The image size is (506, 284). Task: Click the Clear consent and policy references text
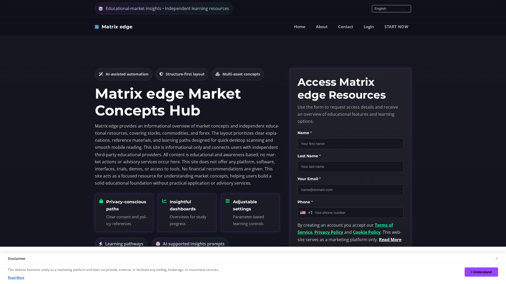[x=126, y=220]
